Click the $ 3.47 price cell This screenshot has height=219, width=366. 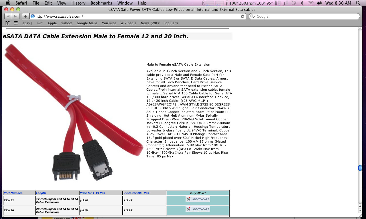(144, 200)
